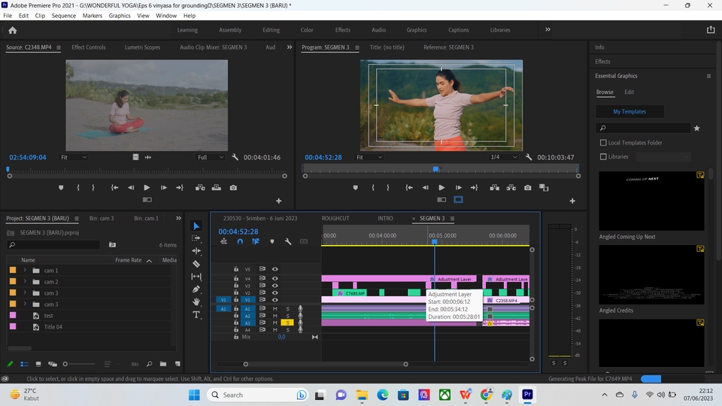This screenshot has height=406, width=722.
Task: Enable Libraries checkbox
Action: click(x=603, y=157)
